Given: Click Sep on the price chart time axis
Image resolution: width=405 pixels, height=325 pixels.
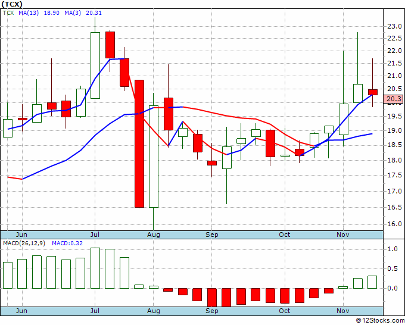Looking at the screenshot, I should click(x=212, y=235).
